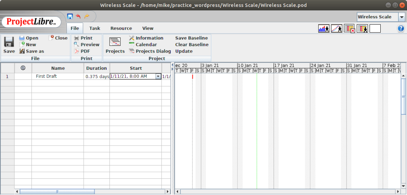Click the blue Help question mark icon
Image resolution: width=407 pixels, height=195 pixels.
pyautogui.click(x=401, y=29)
